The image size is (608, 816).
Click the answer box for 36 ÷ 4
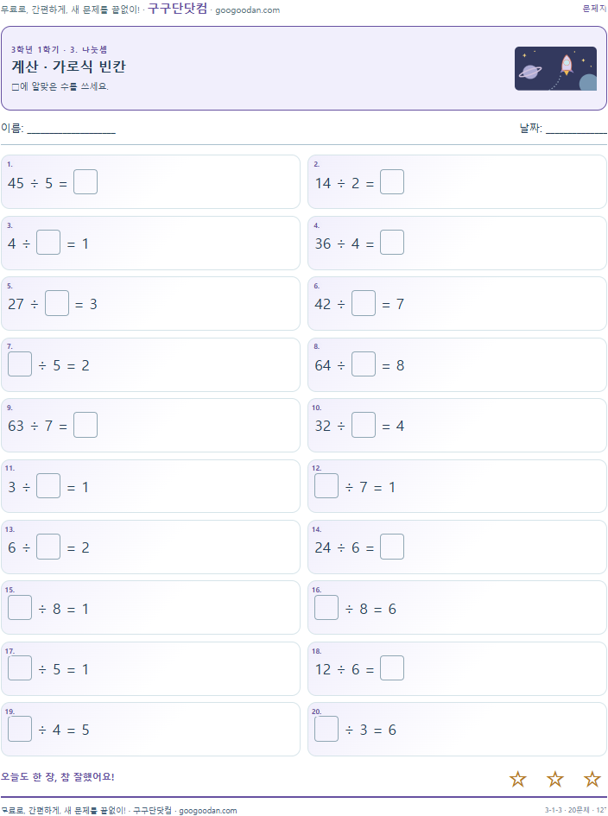(392, 243)
